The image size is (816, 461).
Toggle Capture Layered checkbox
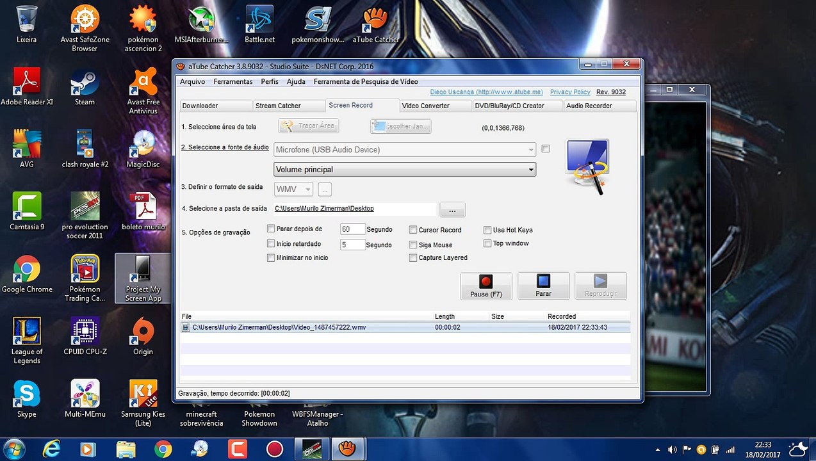point(413,258)
